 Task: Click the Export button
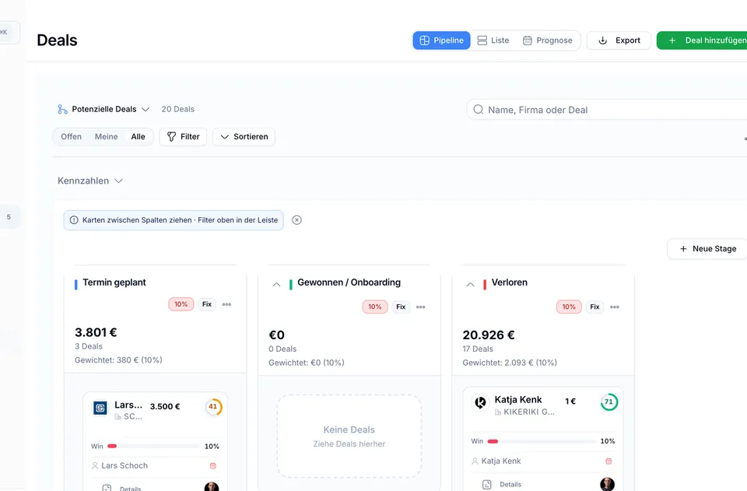[619, 40]
